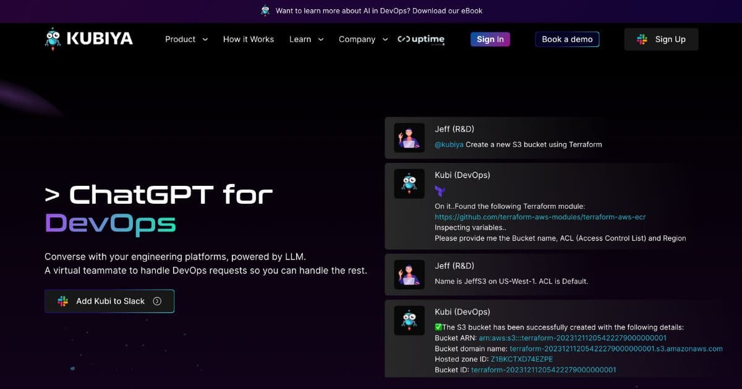Expand the Product menu chevron
Viewport: 742px width, 389px height.
point(205,40)
